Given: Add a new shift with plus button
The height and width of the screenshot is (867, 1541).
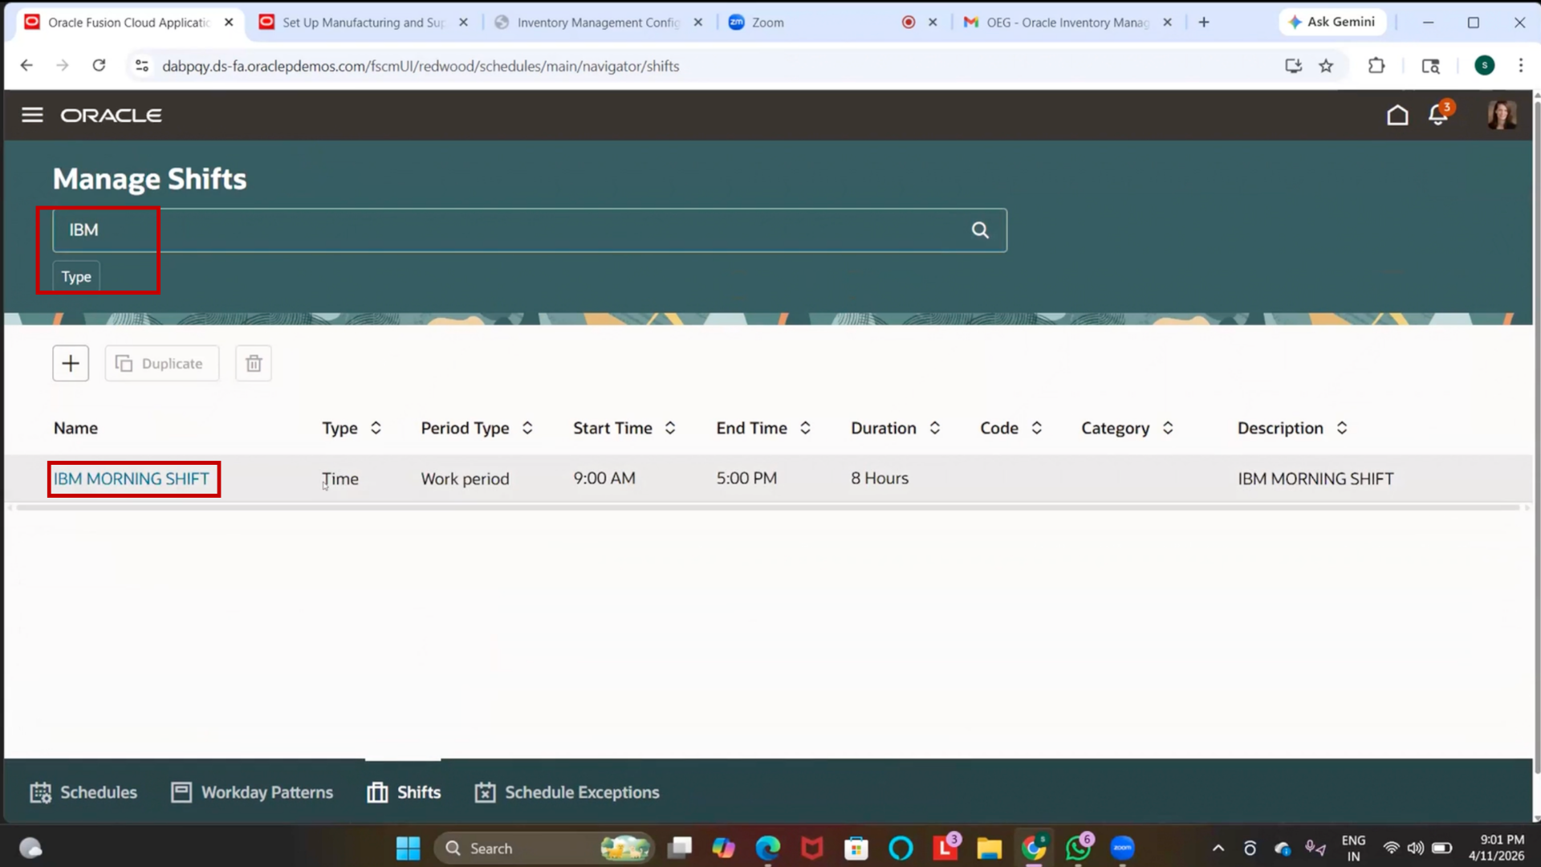Looking at the screenshot, I should click(71, 364).
